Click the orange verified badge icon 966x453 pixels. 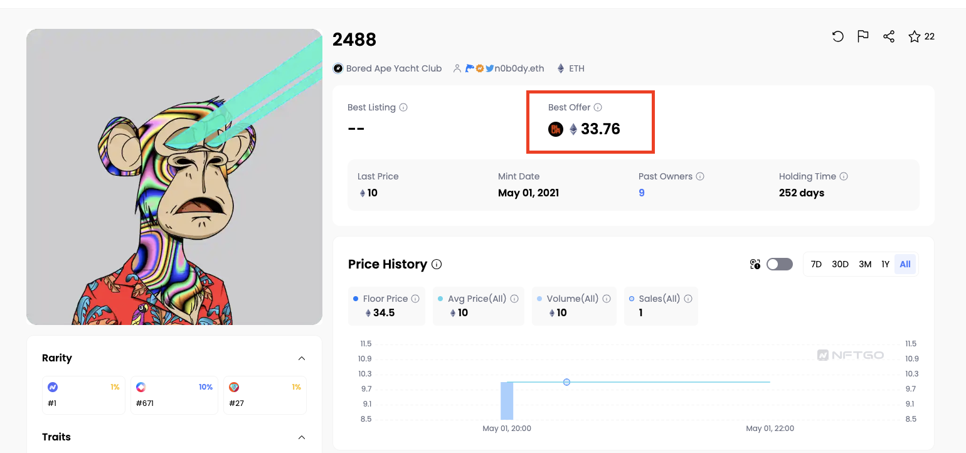tap(480, 68)
